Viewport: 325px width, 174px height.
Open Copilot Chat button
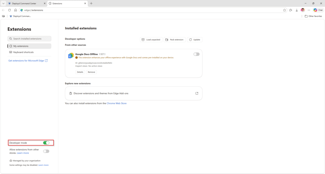tap(318, 10)
